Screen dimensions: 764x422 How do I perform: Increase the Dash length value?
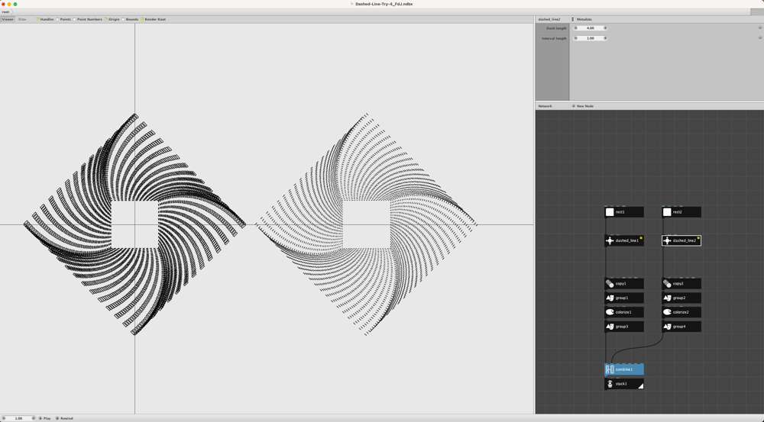[x=605, y=28]
